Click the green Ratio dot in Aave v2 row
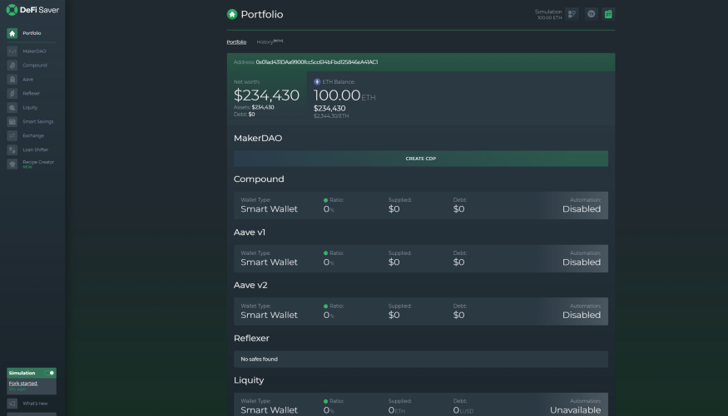 click(x=325, y=306)
